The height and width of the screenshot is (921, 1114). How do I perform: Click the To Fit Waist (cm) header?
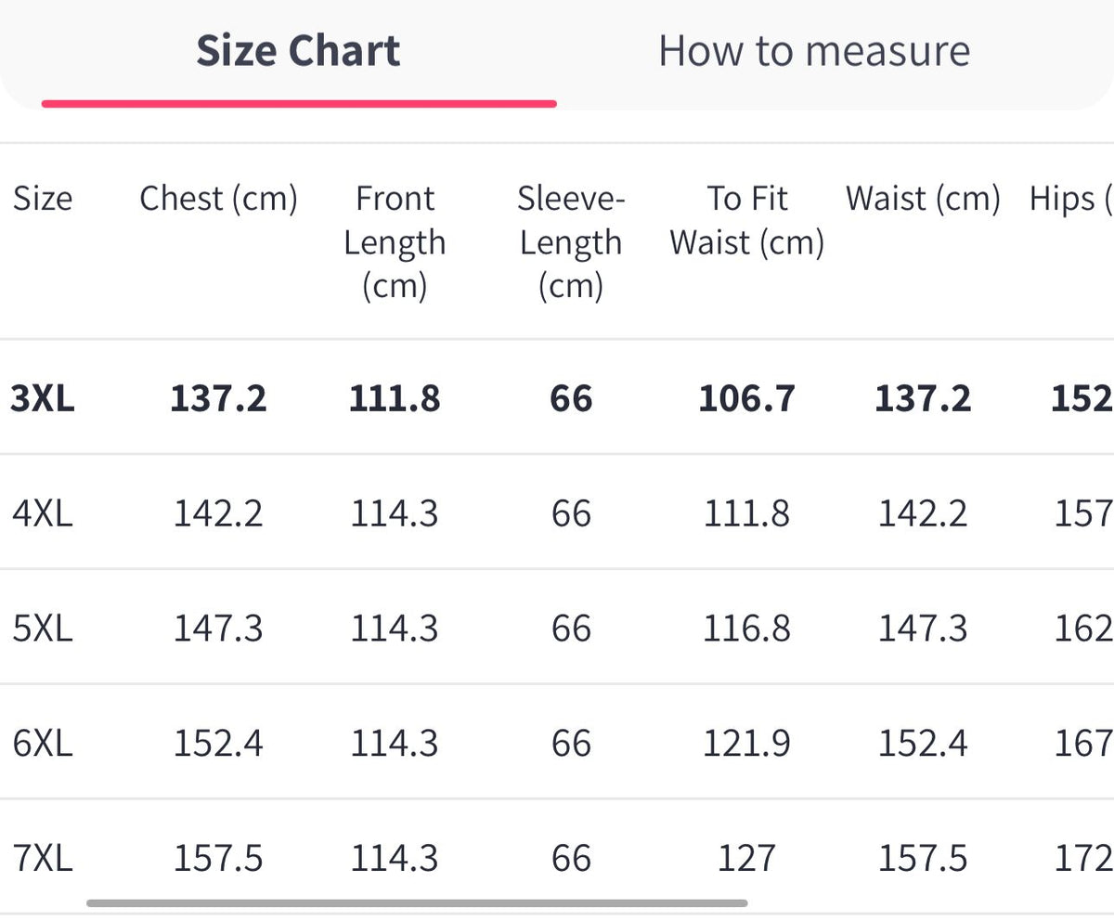click(747, 220)
